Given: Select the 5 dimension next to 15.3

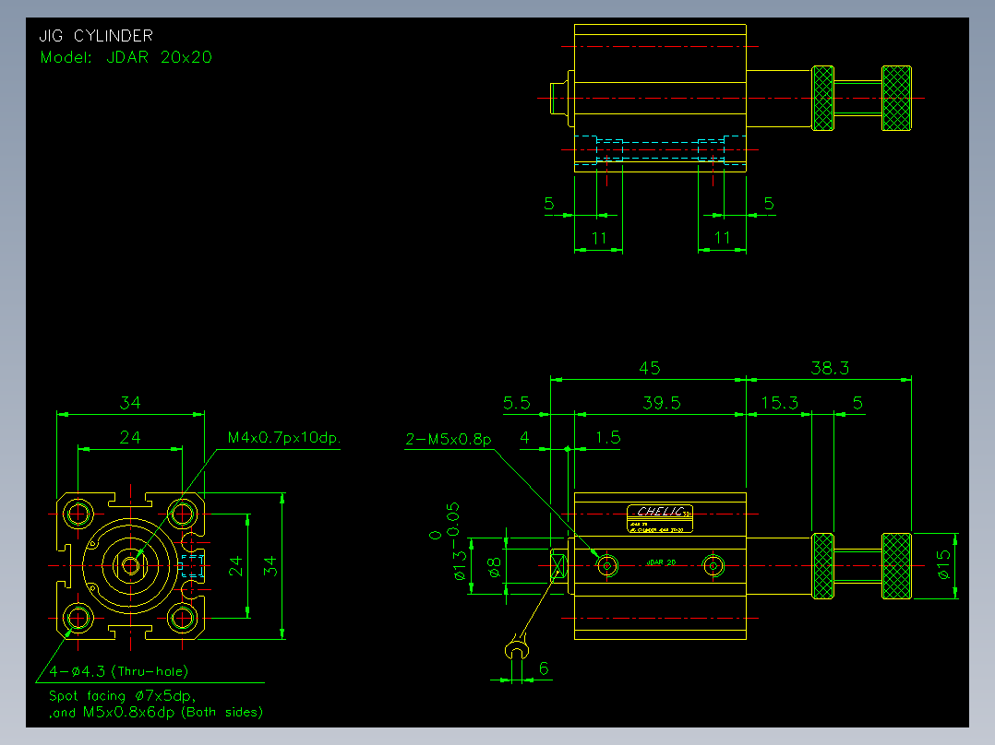Looking at the screenshot, I should coord(857,403).
